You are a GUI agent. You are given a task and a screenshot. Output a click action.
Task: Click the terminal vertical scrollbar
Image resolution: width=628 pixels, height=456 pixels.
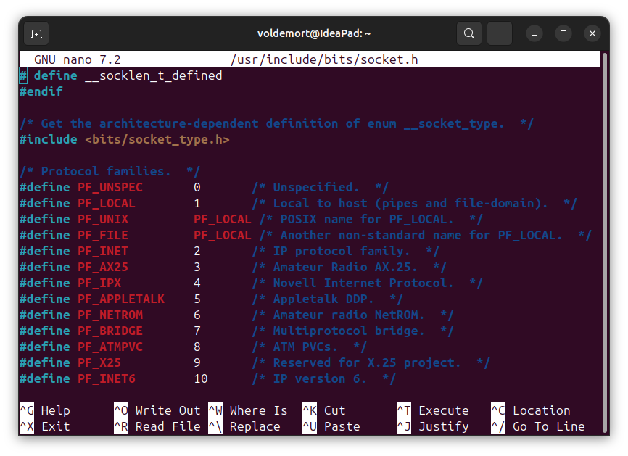click(x=605, y=243)
